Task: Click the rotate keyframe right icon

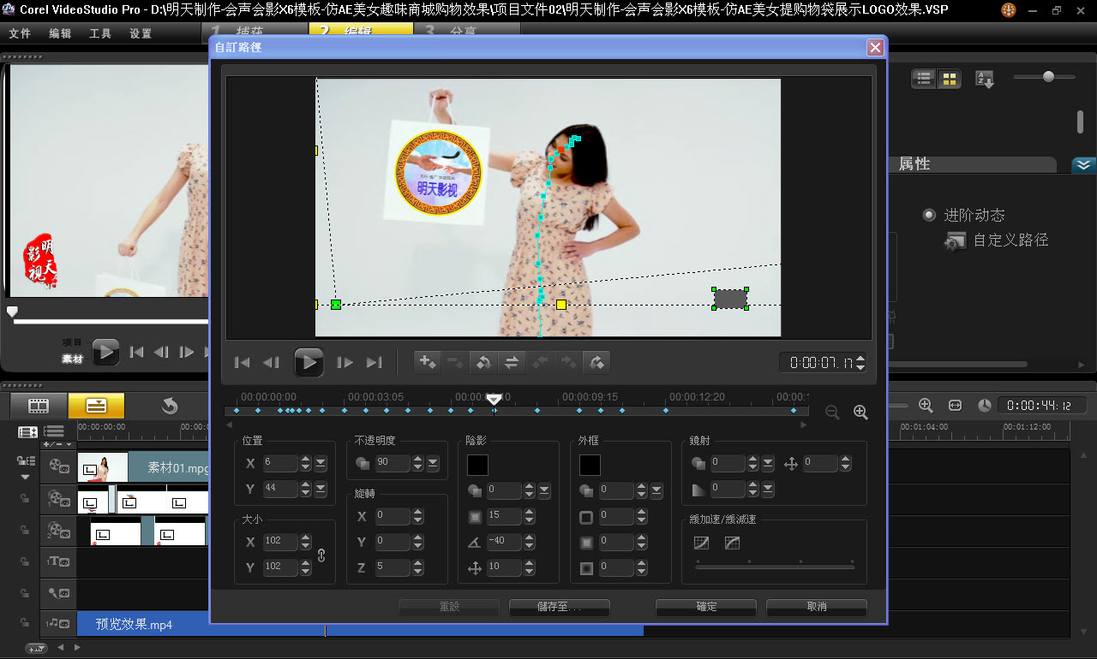Action: [596, 362]
